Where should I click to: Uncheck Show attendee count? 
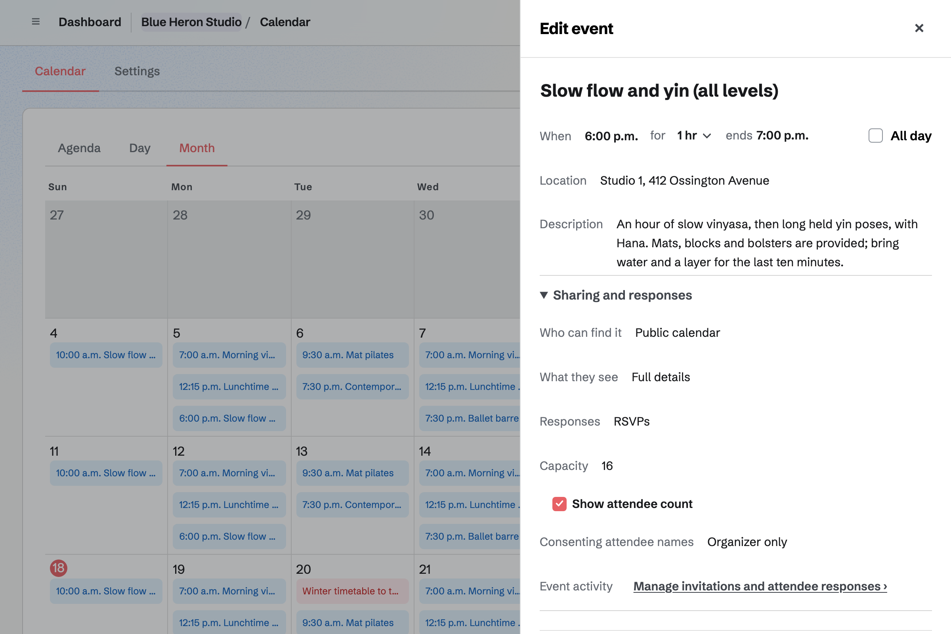(559, 504)
